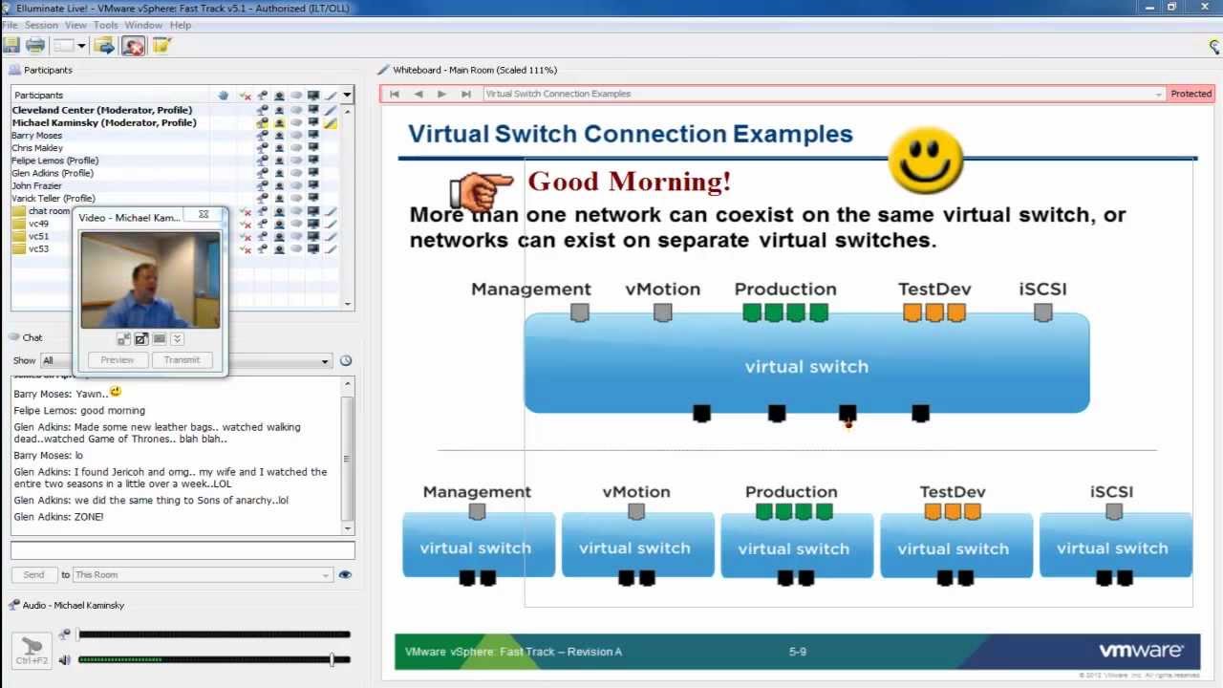This screenshot has width=1223, height=688.
Task: Open the Window menu
Action: 143,25
